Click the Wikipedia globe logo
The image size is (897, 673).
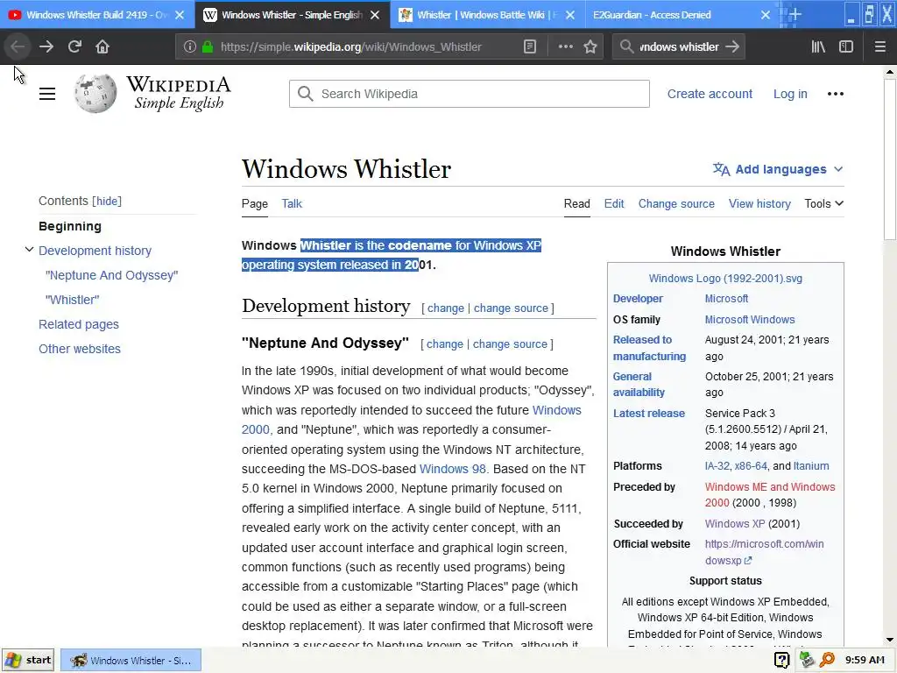click(x=95, y=93)
